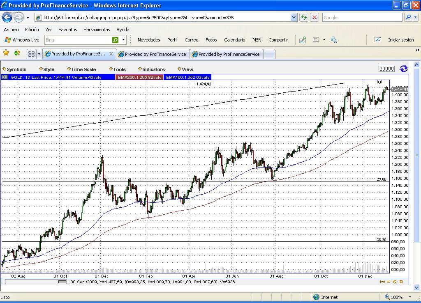Open the Favorites star icon
The image size is (421, 303).
click(x=6, y=53)
